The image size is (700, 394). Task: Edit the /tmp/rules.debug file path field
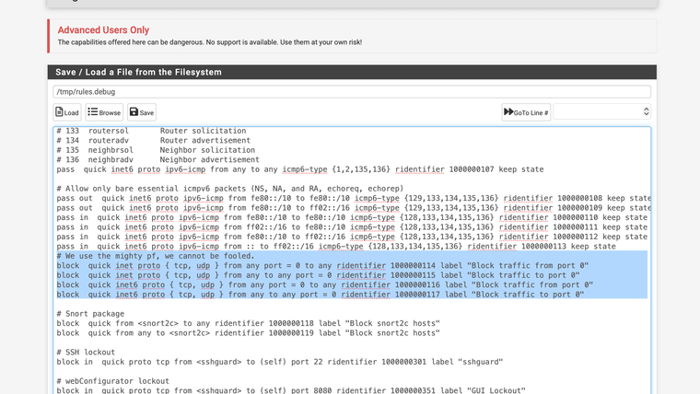click(352, 92)
